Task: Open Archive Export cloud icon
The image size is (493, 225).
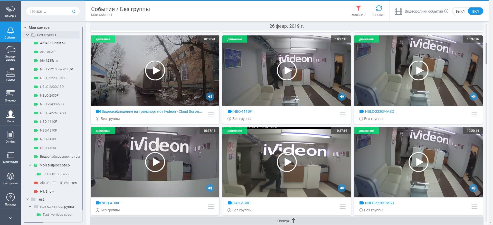Action: tap(11, 53)
